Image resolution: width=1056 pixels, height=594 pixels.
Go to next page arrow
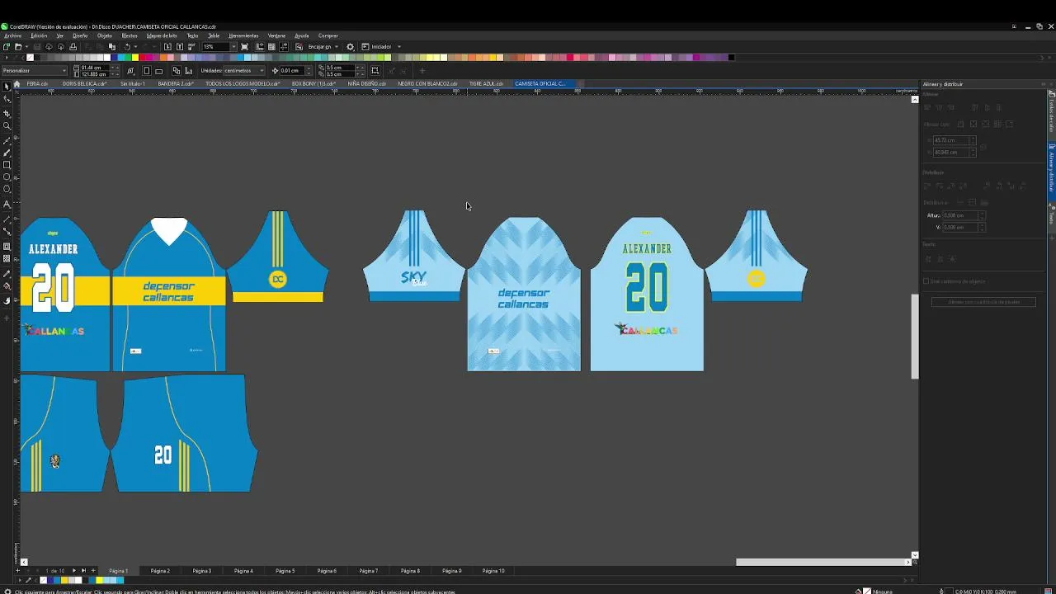pyautogui.click(x=74, y=571)
